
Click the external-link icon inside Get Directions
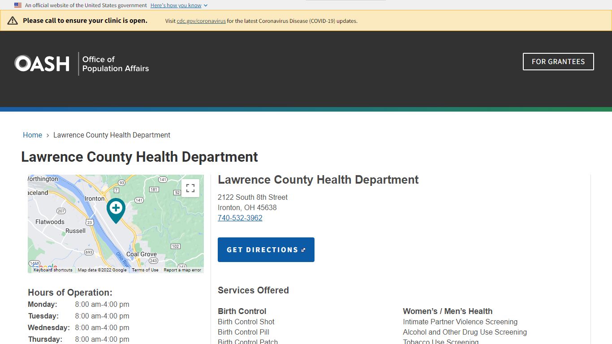pyautogui.click(x=303, y=249)
